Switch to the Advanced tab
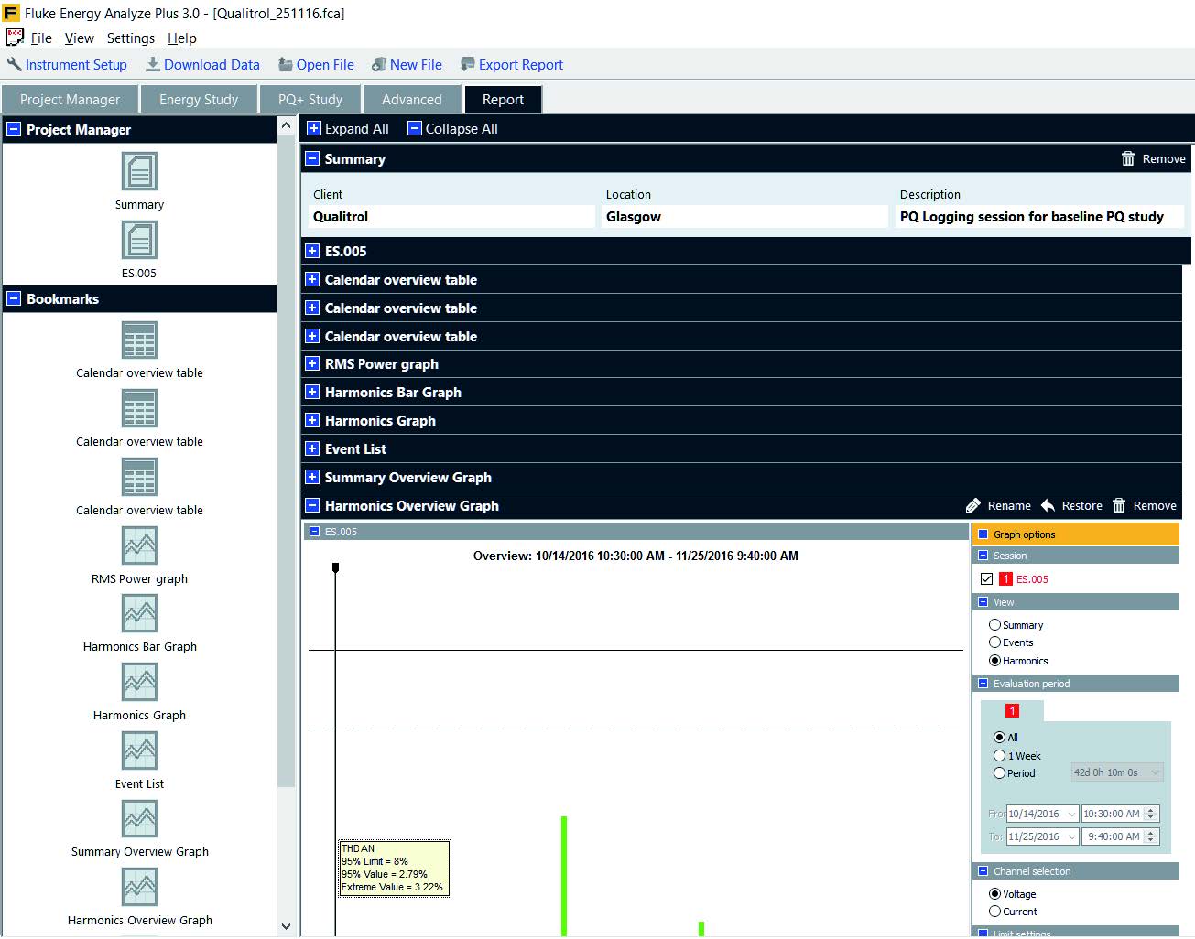 click(412, 99)
